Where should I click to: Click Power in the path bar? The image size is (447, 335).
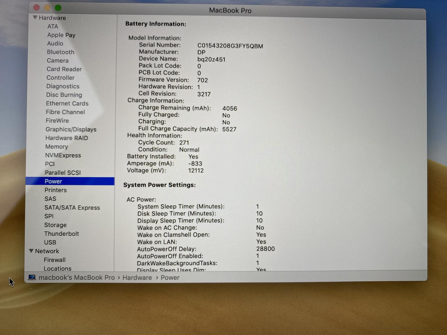point(170,278)
